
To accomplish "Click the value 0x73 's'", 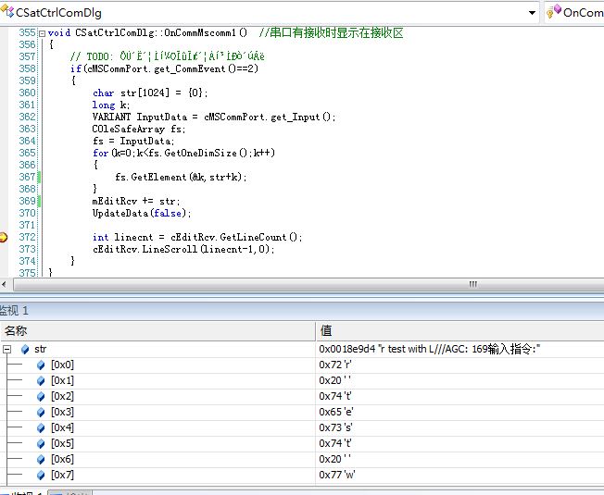I will 335,427.
